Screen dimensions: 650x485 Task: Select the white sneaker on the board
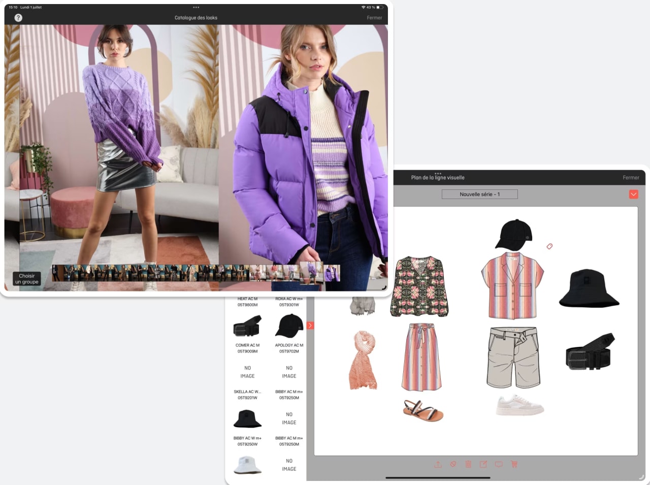(519, 405)
